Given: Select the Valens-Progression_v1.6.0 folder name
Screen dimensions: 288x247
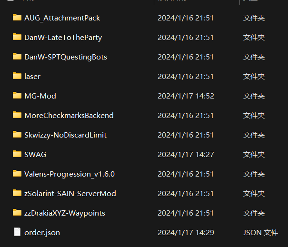Looking at the screenshot, I should pyautogui.click(x=70, y=174).
